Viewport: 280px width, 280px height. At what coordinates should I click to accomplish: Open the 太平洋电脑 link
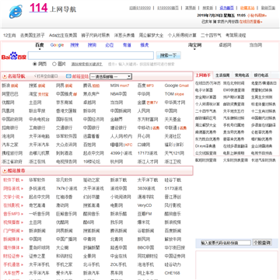point(39,136)
